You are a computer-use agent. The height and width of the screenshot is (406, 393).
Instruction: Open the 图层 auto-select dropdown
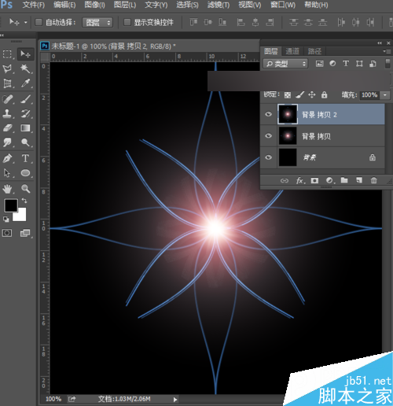[x=97, y=23]
